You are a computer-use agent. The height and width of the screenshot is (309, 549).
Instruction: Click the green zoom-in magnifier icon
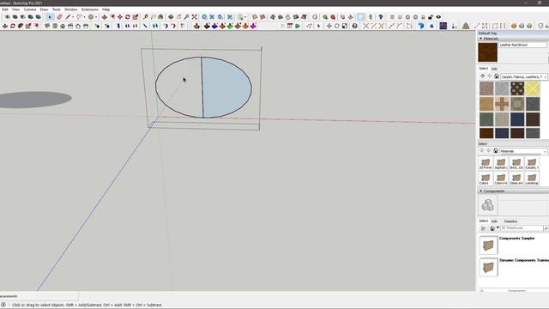pos(325,17)
